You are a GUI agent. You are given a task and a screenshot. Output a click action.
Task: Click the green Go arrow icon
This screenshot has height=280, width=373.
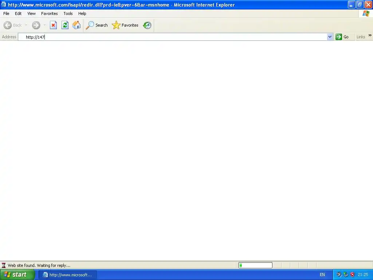[338, 37]
